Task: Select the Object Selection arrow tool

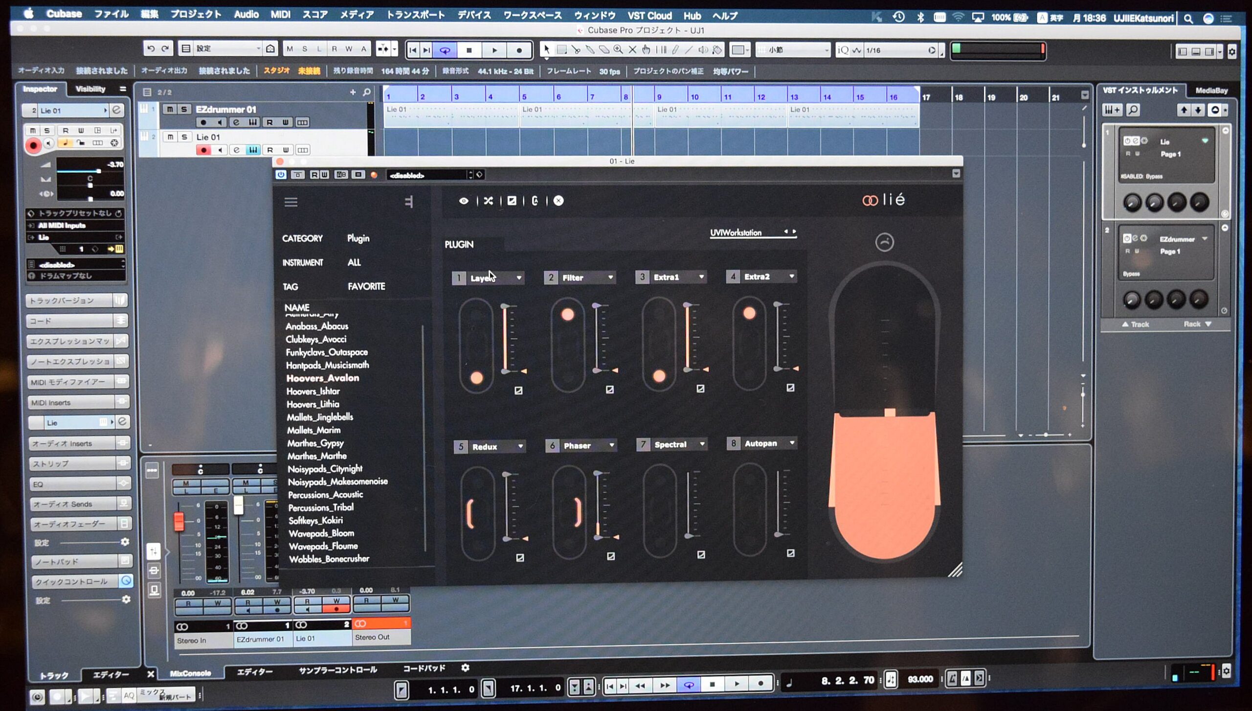Action: click(547, 49)
